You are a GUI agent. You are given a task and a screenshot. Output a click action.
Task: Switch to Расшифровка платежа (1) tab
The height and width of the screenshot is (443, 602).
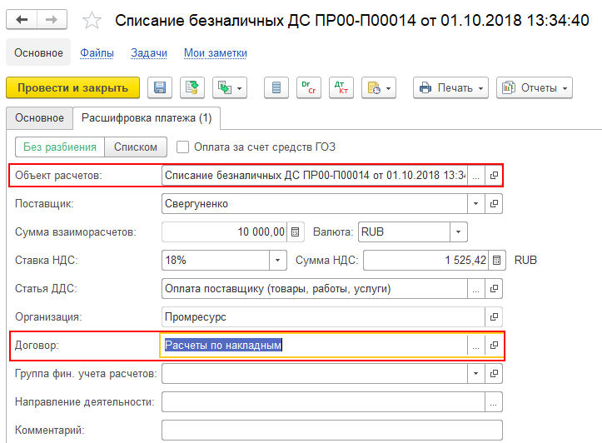pyautogui.click(x=147, y=118)
